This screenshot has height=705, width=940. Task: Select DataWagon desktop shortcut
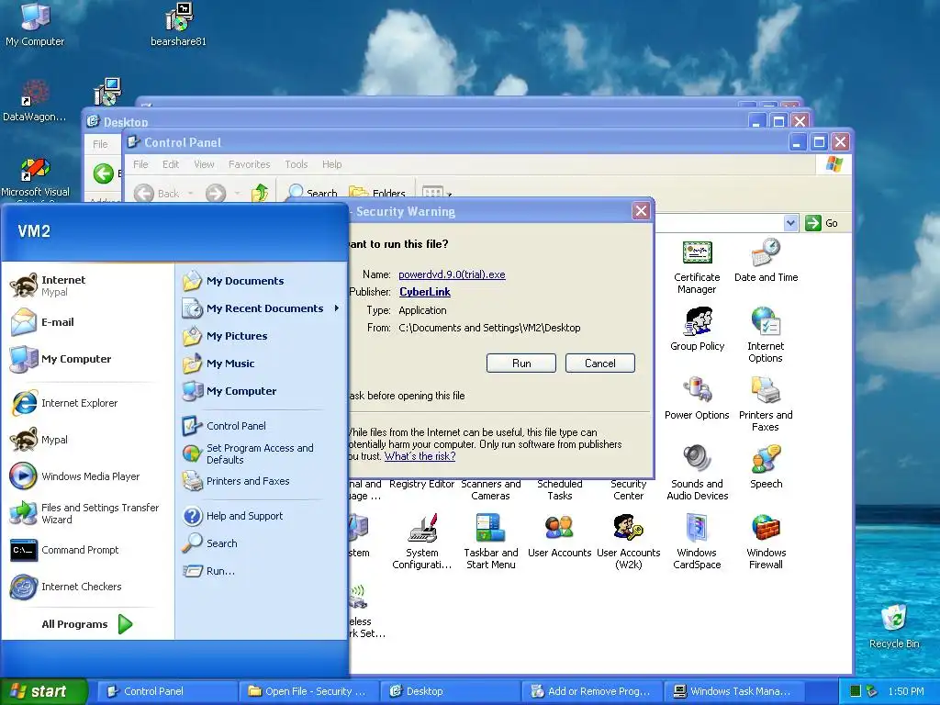35,100
